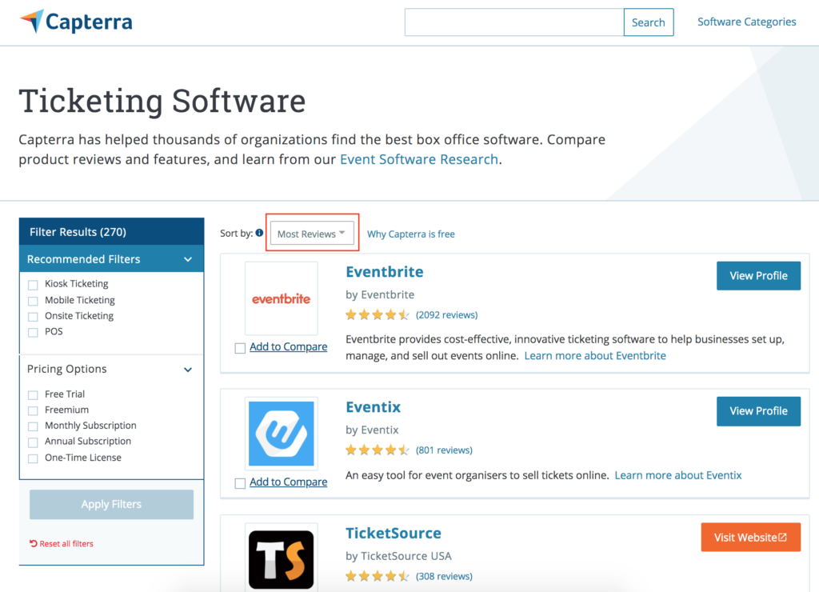Click Visit Website for TicketSource

click(750, 538)
